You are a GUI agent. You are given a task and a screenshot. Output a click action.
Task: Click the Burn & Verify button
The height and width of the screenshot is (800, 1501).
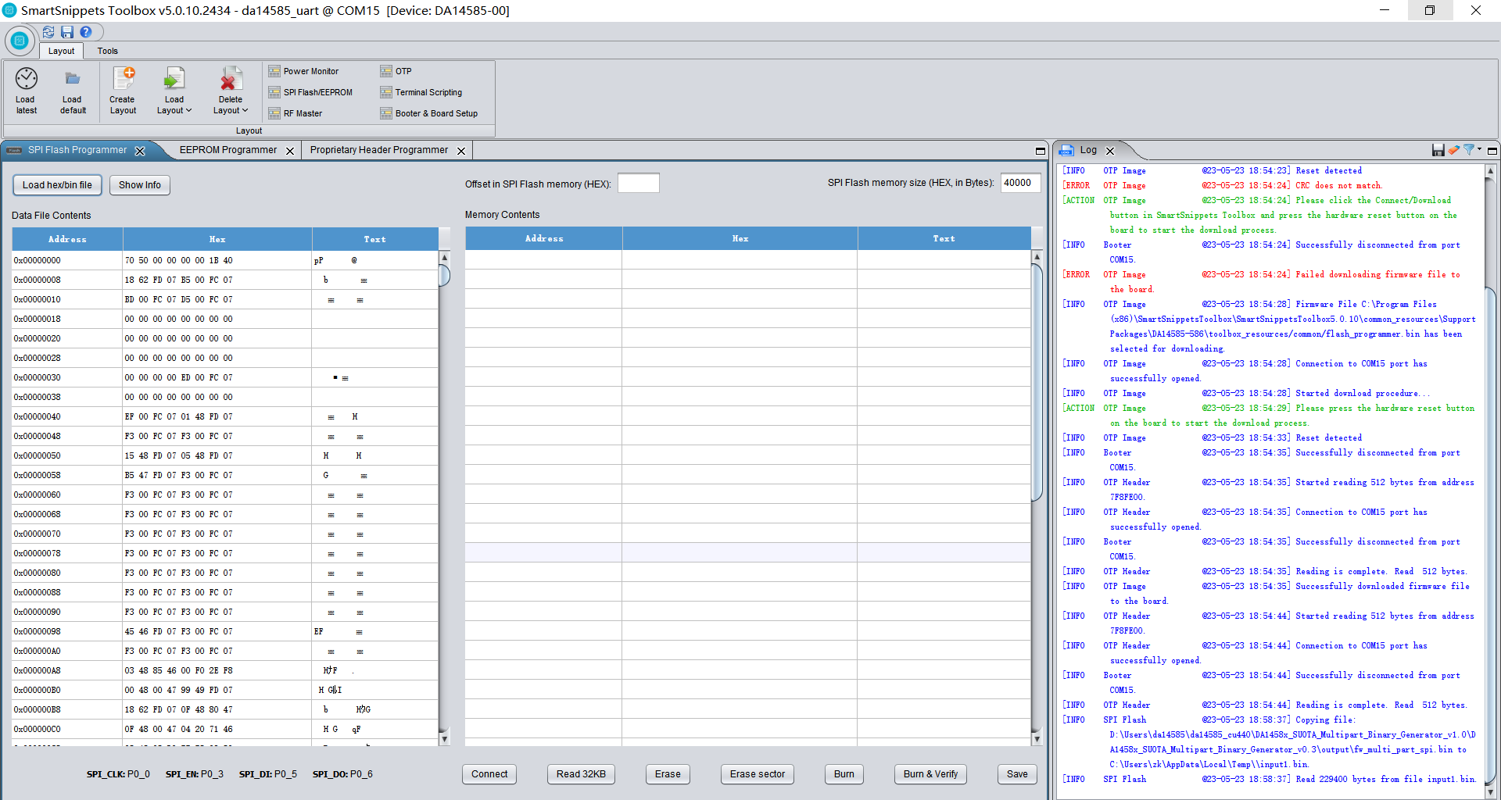tap(930, 774)
